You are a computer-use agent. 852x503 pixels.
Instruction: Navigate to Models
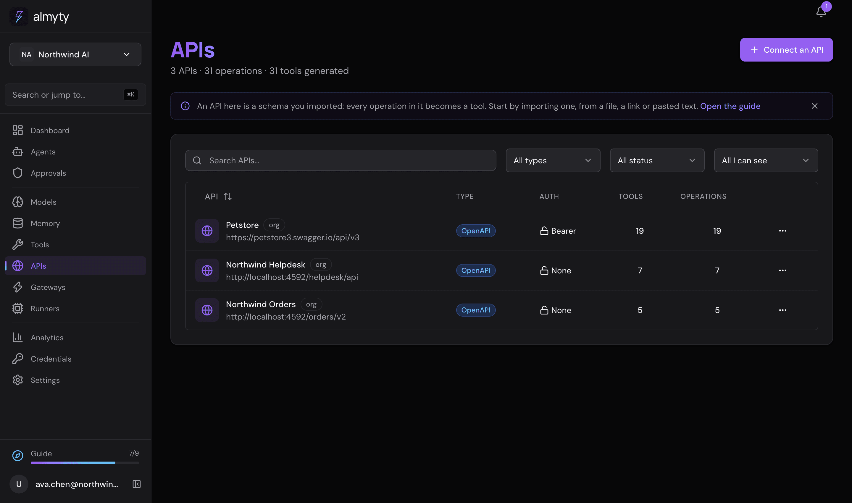[x=75, y=202]
